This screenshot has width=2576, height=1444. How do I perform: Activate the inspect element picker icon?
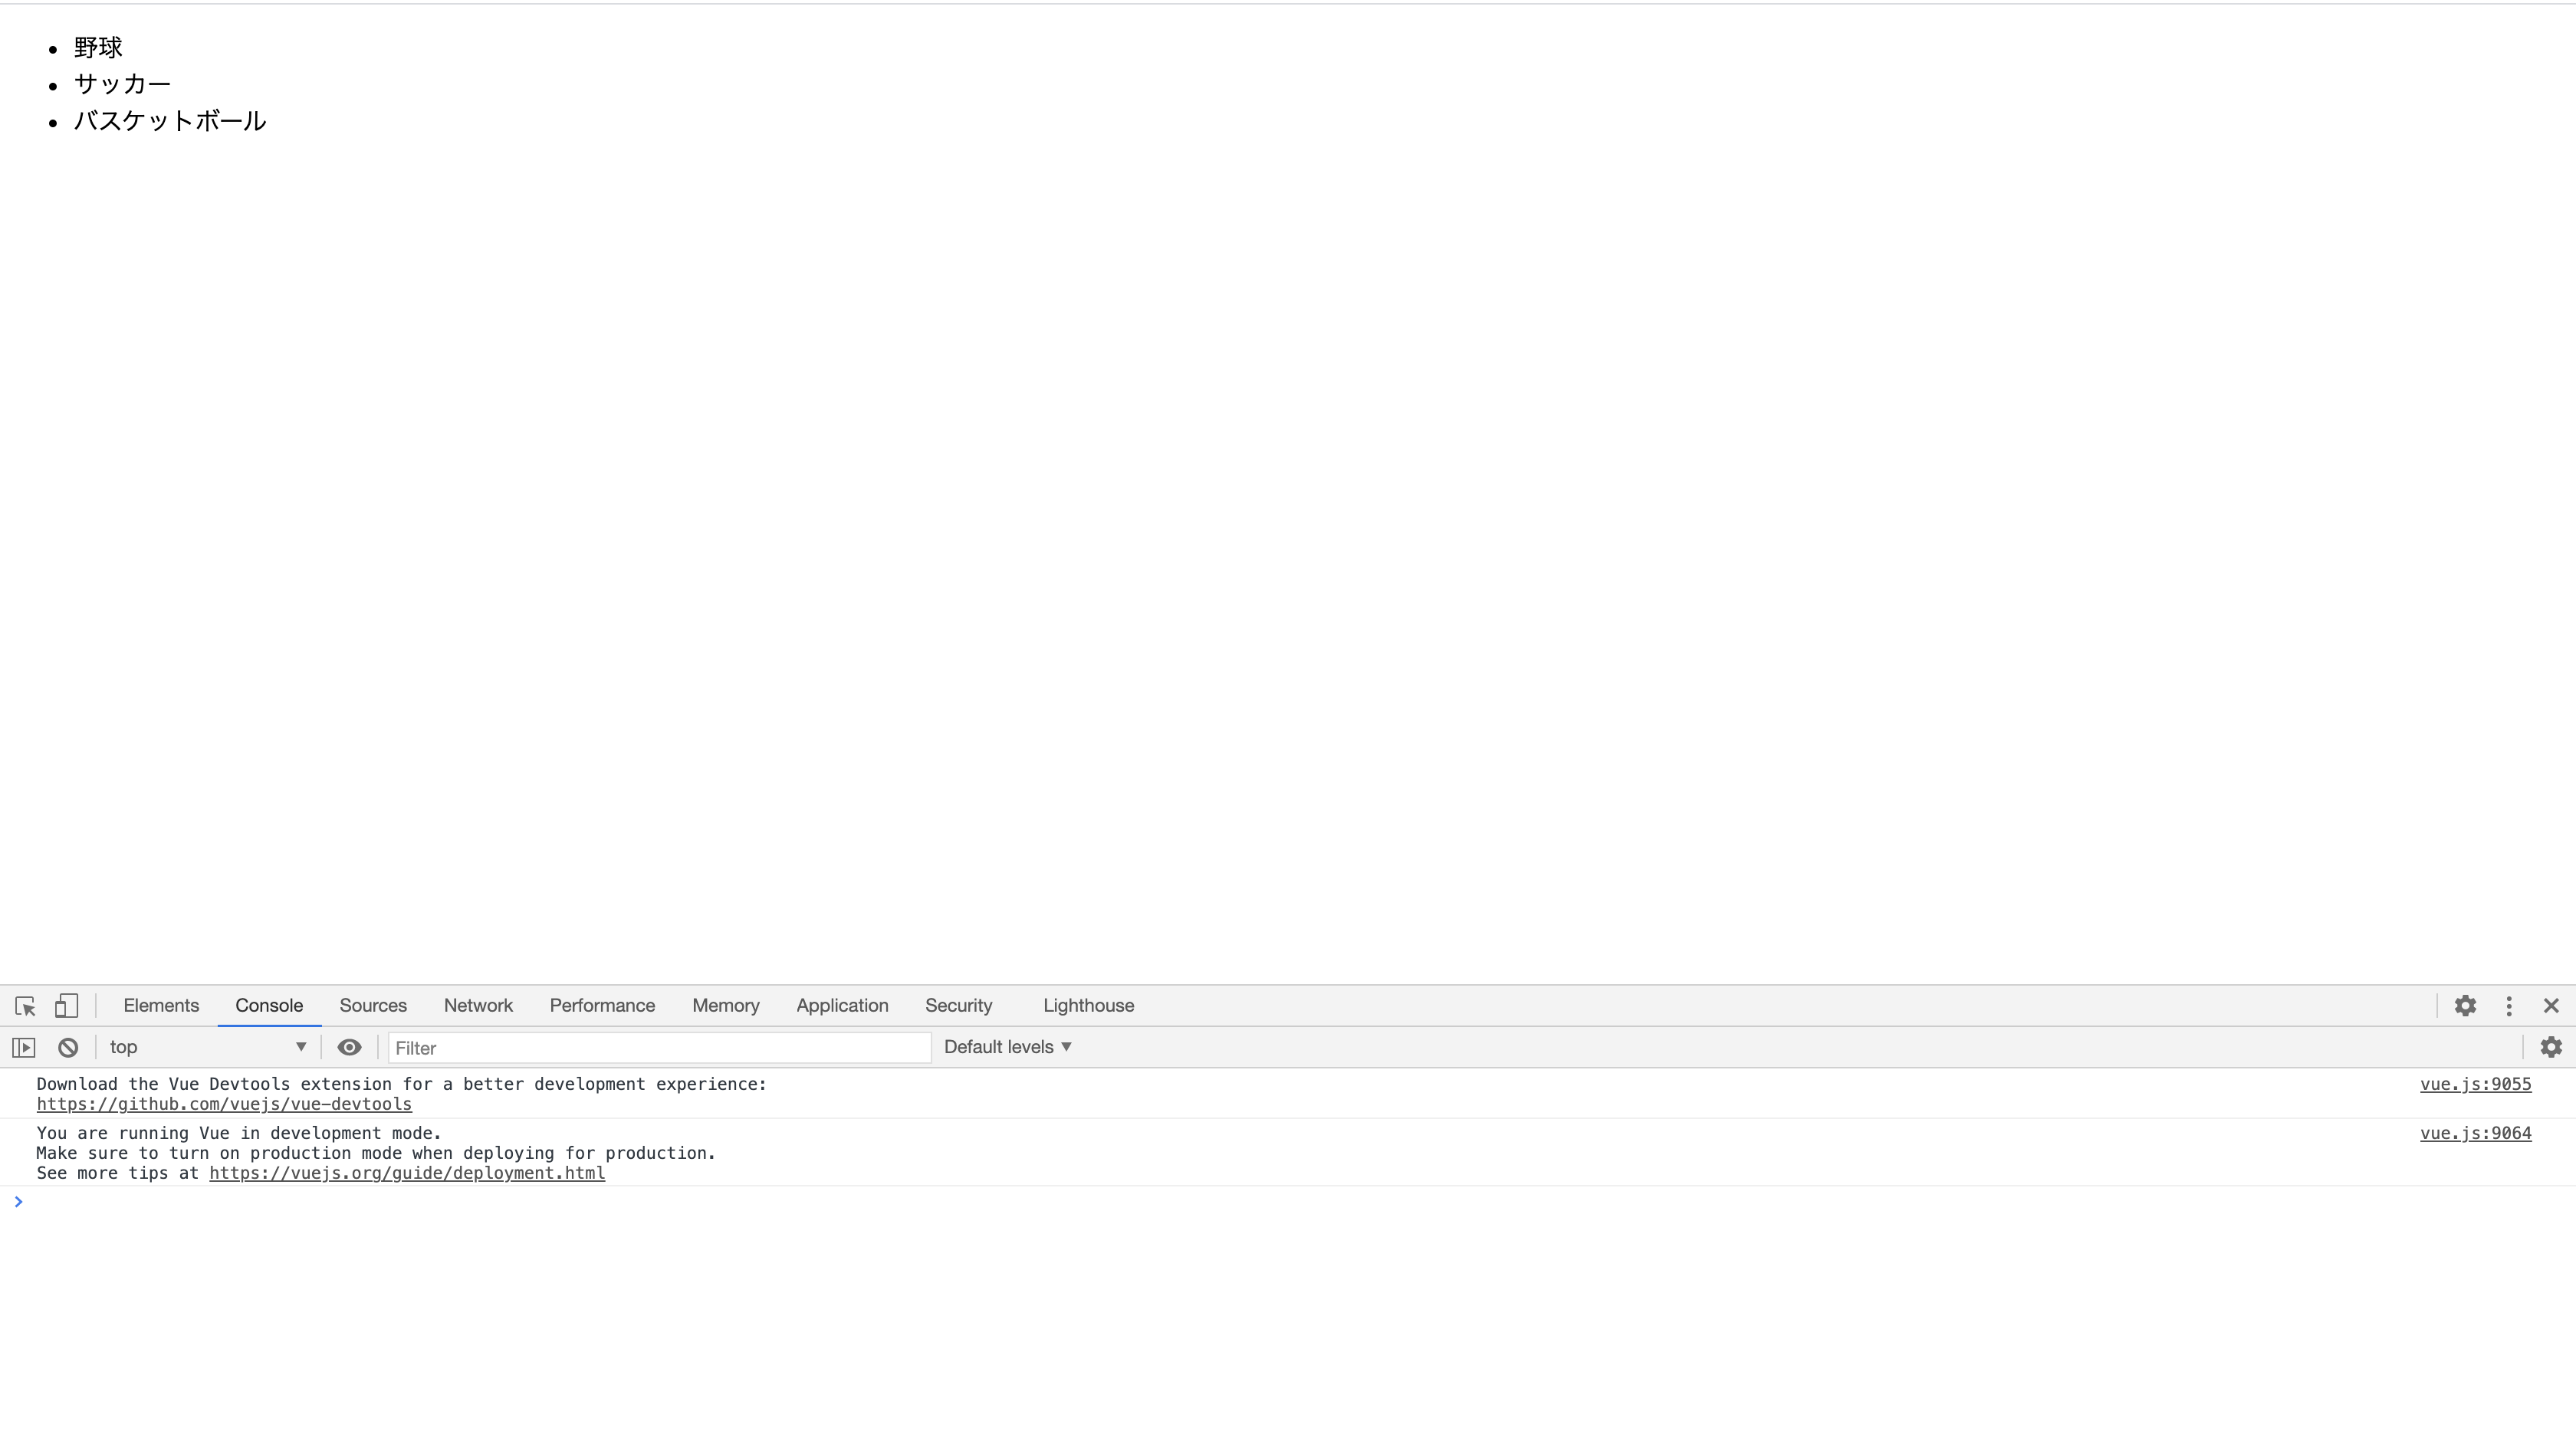point(26,1006)
